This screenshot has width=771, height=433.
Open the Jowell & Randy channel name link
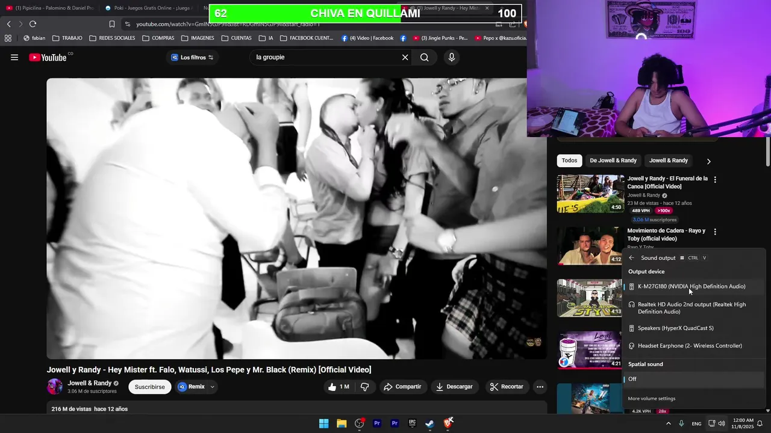coord(89,383)
